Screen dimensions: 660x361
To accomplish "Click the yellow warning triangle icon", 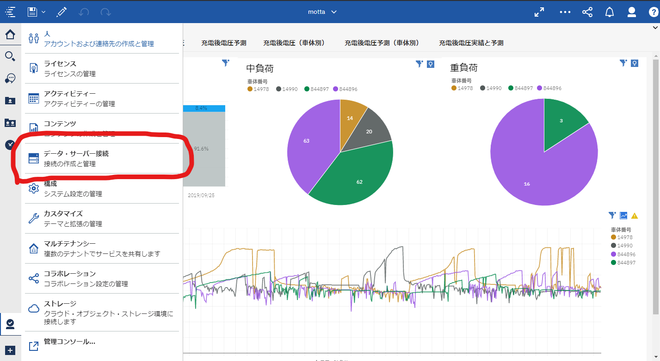I will pyautogui.click(x=635, y=216).
